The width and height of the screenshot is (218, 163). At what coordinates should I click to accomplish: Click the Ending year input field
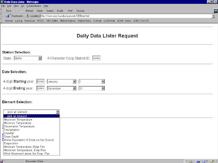[x=41, y=88]
